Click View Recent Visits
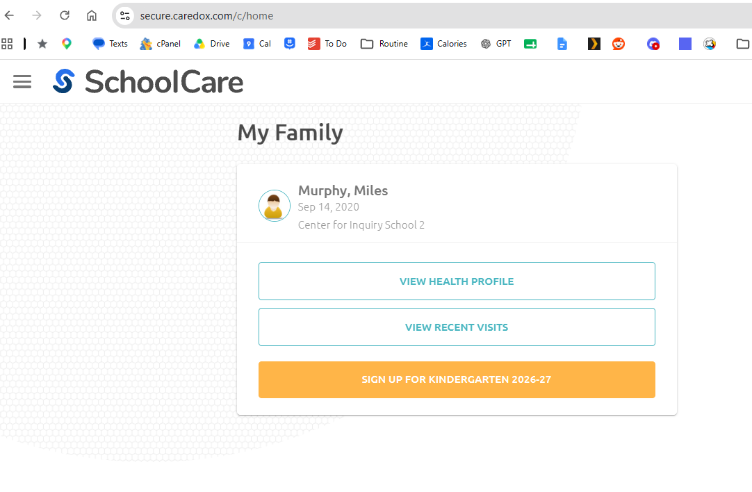 coord(457,327)
